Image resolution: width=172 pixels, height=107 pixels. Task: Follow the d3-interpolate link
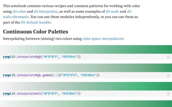(45, 12)
